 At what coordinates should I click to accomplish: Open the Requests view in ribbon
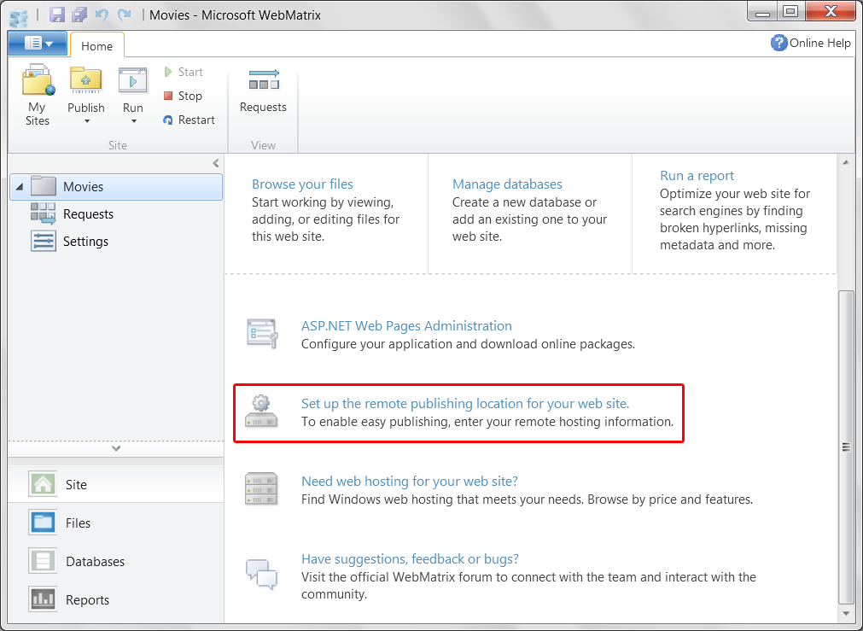[263, 91]
